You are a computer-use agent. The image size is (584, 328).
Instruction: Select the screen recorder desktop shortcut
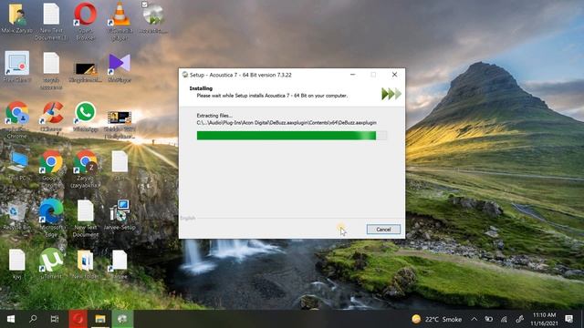(17, 67)
